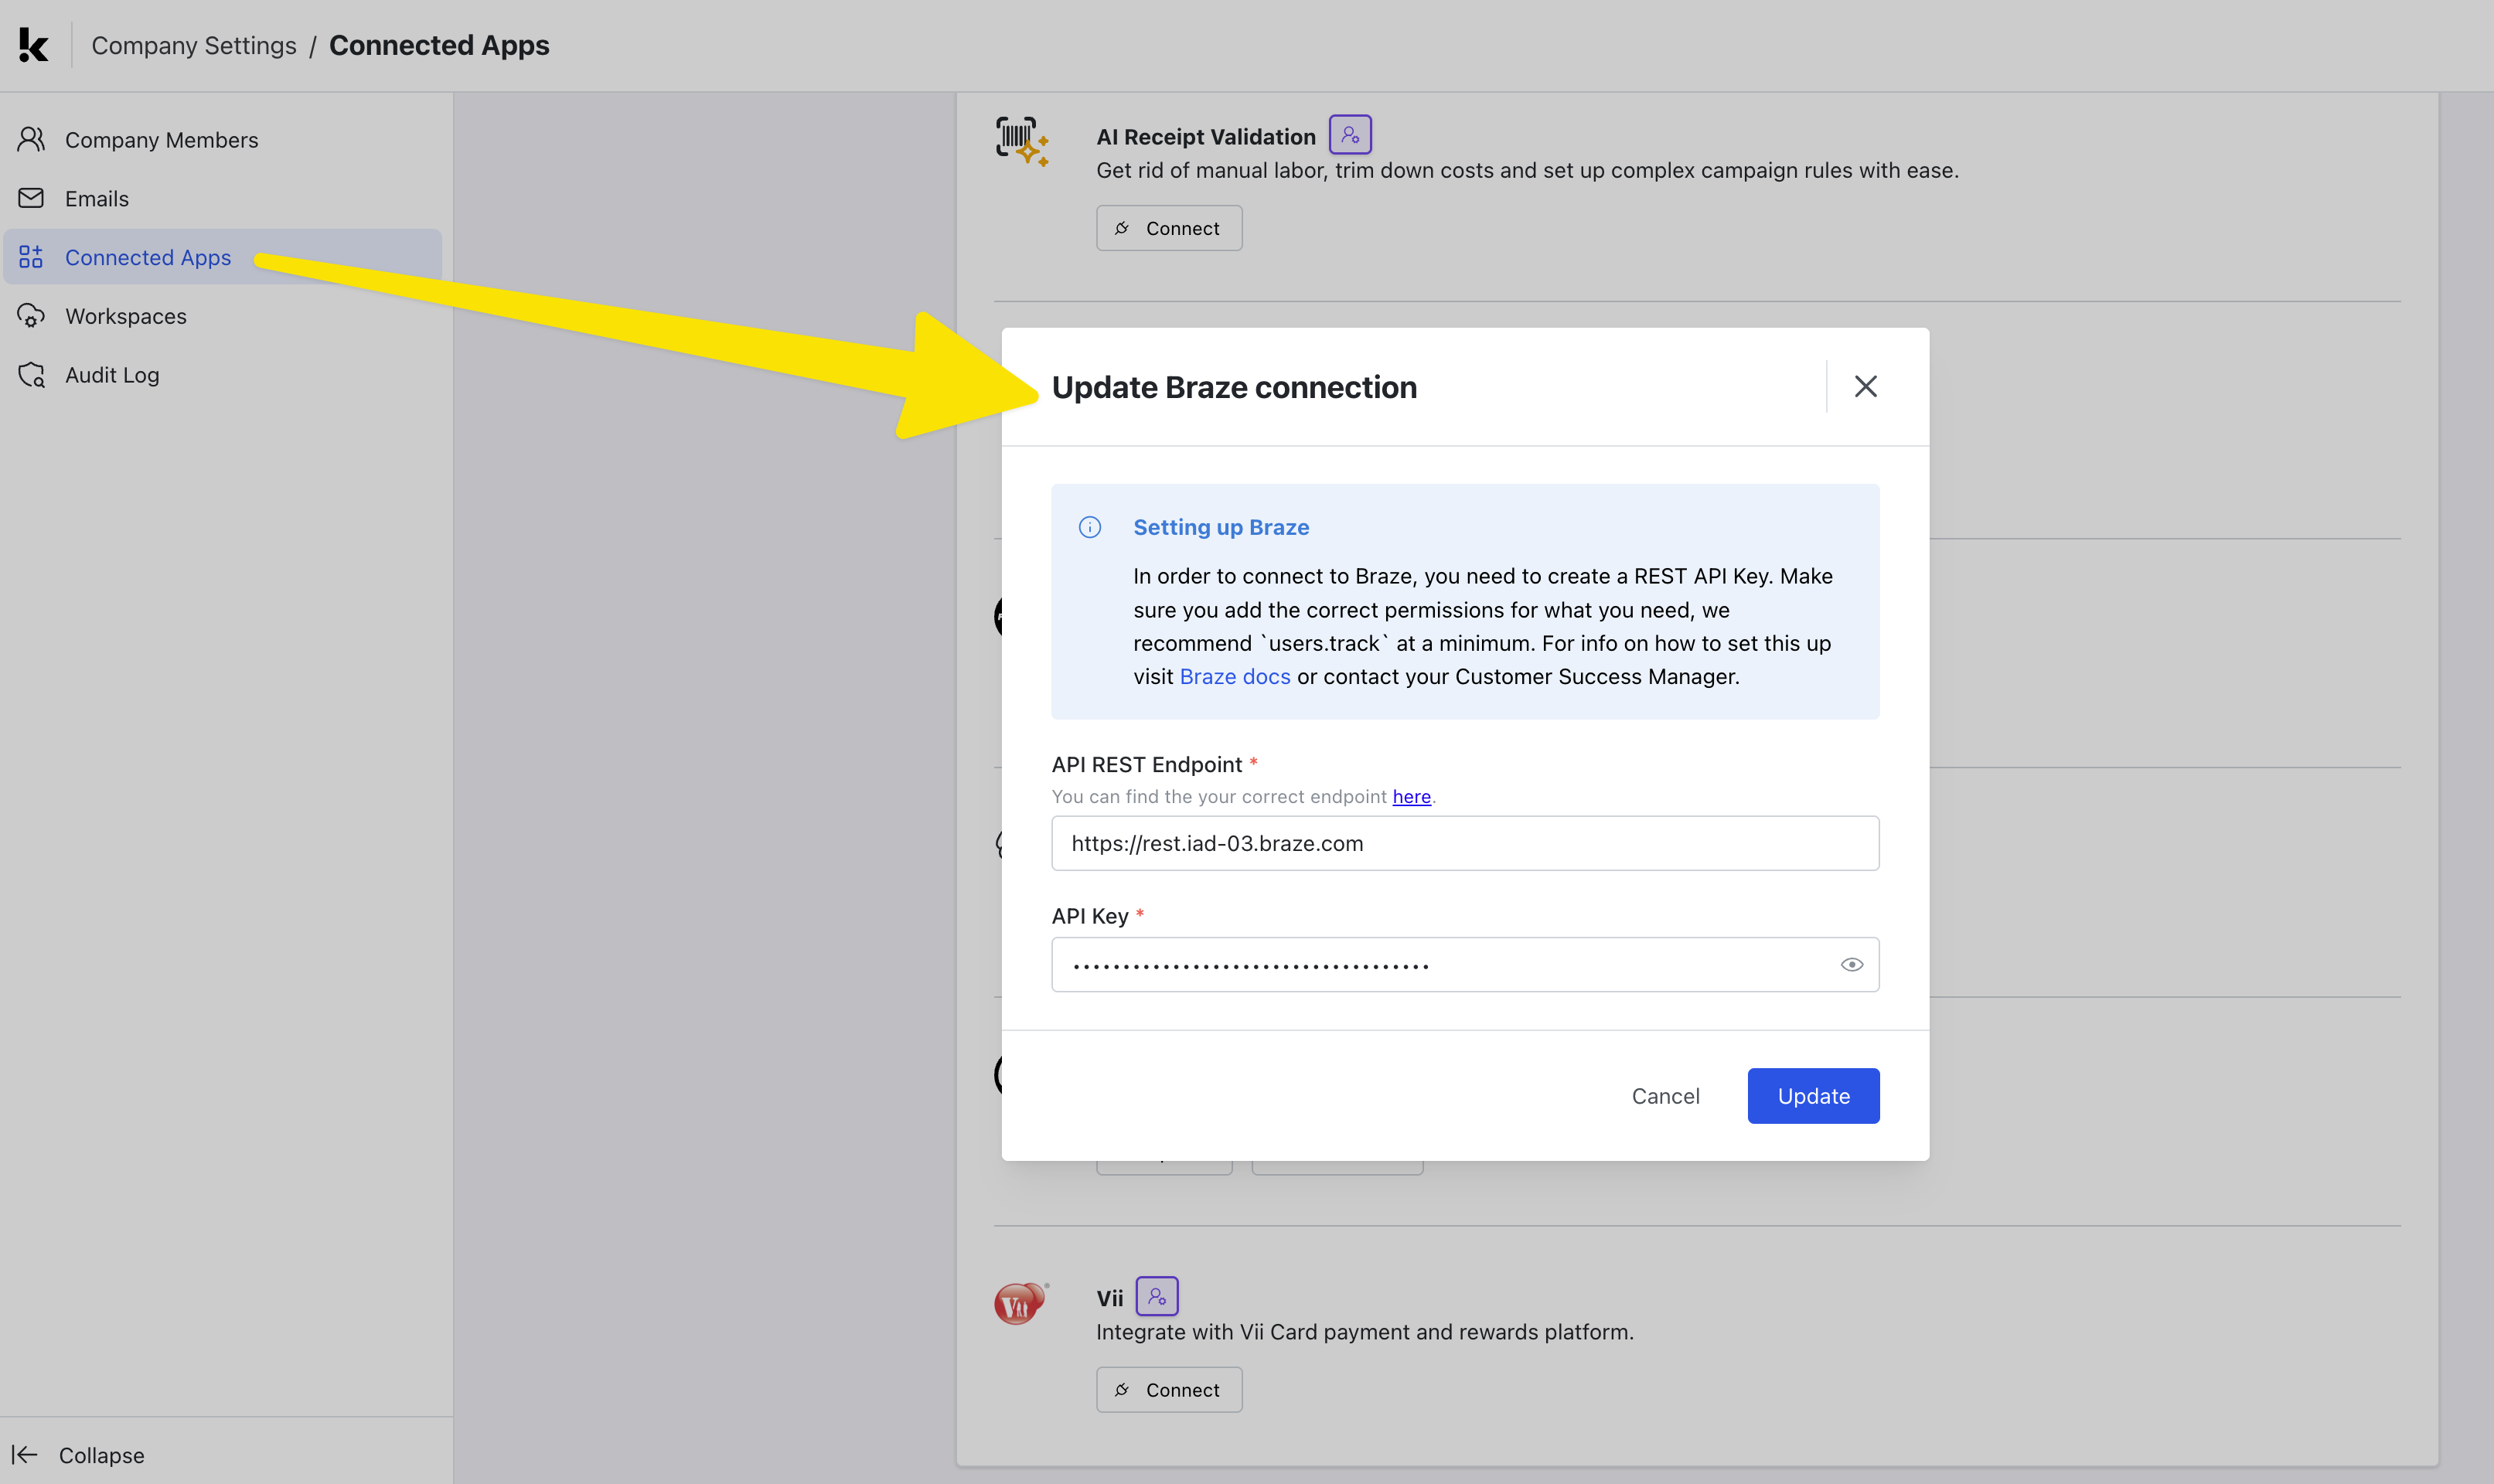Select the Company Members sidebar icon

(31, 139)
